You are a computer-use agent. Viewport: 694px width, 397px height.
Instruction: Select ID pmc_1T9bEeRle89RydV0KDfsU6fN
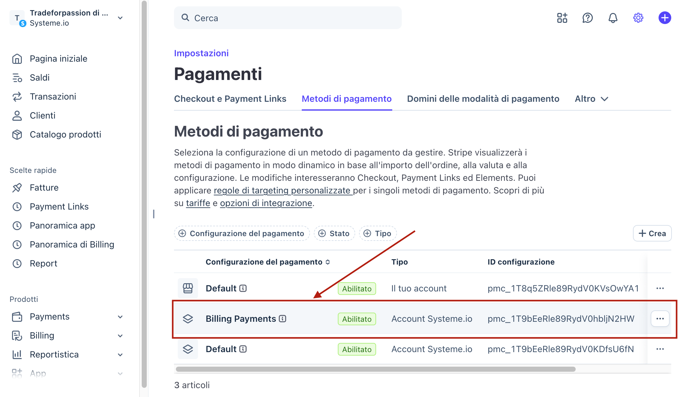coord(561,349)
